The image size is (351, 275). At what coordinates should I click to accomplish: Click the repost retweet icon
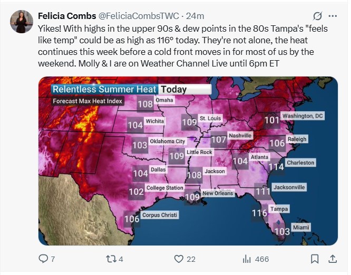(111, 259)
